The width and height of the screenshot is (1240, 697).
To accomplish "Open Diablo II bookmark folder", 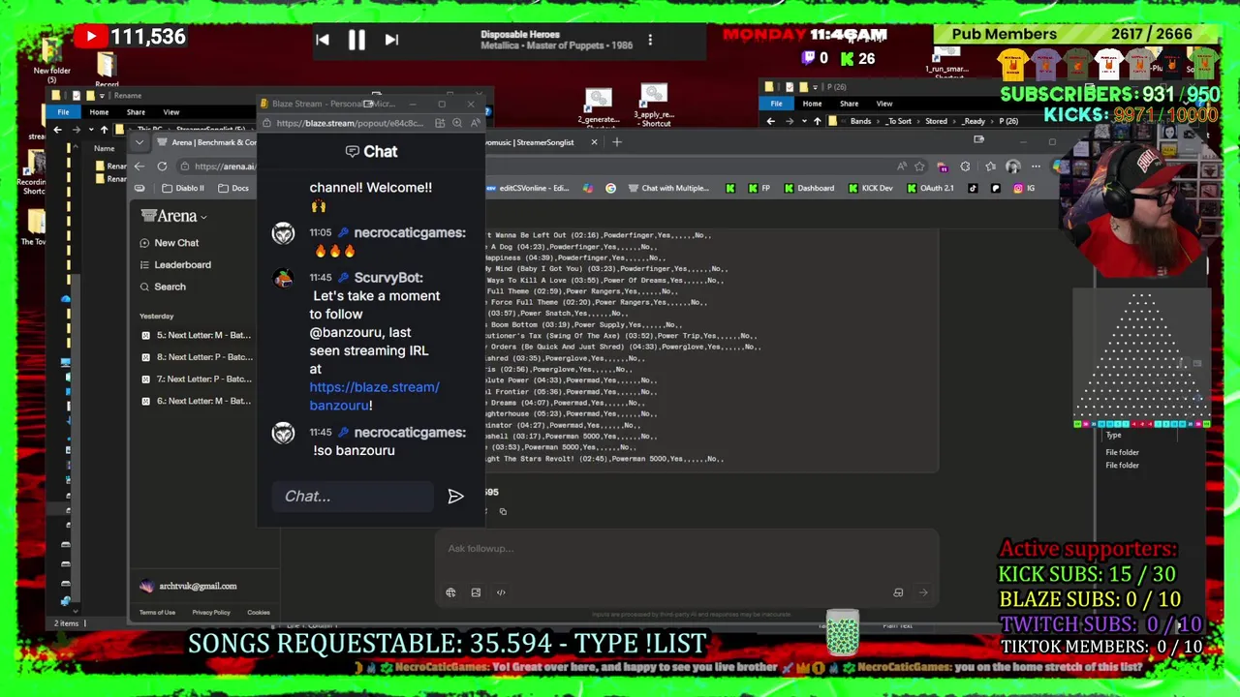I will (182, 188).
